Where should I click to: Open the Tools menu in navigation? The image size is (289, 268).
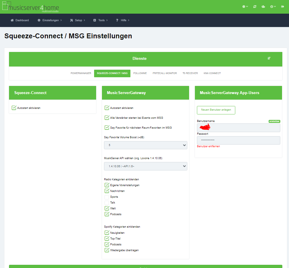point(100,20)
